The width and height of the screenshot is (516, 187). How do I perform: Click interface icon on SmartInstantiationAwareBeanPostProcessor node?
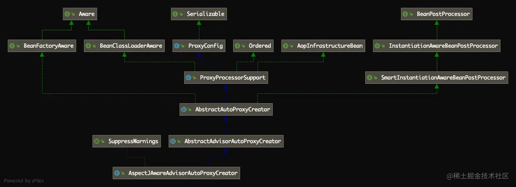370,78
